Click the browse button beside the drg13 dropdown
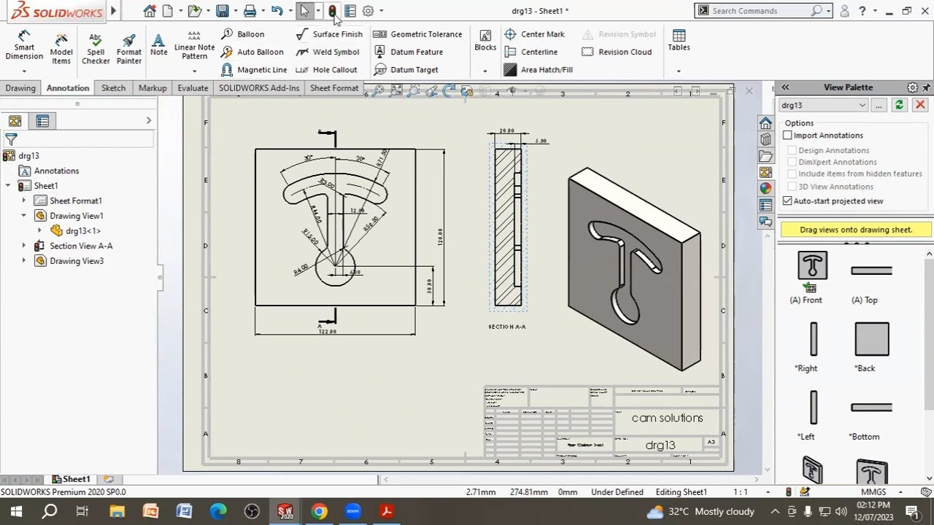934x525 pixels. (879, 105)
